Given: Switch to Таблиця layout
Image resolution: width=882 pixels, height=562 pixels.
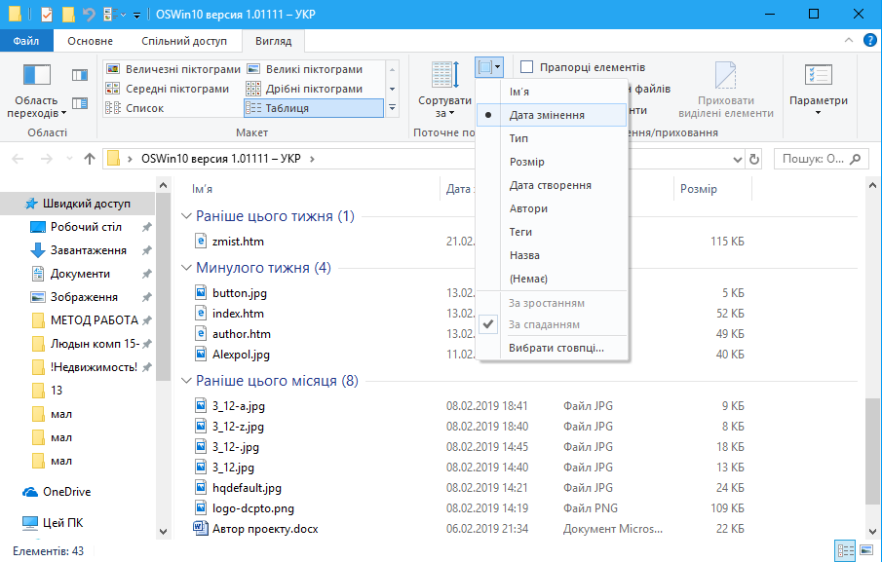Looking at the screenshot, I should tap(314, 108).
